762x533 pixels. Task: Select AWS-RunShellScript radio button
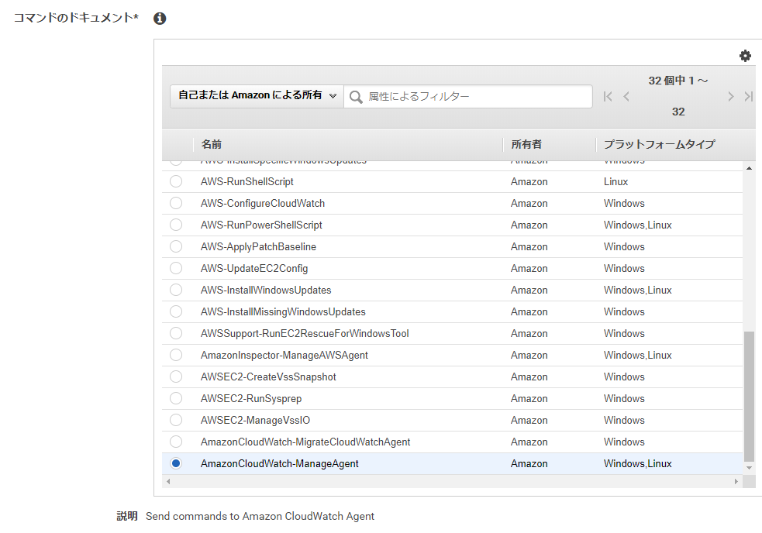click(x=176, y=181)
